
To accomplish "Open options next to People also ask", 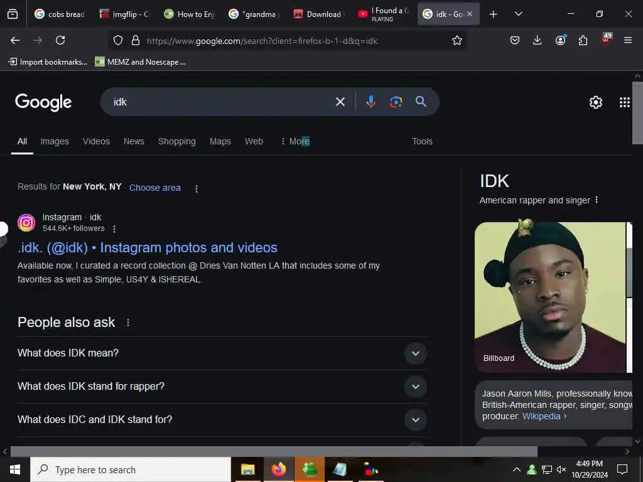I will coord(128,323).
